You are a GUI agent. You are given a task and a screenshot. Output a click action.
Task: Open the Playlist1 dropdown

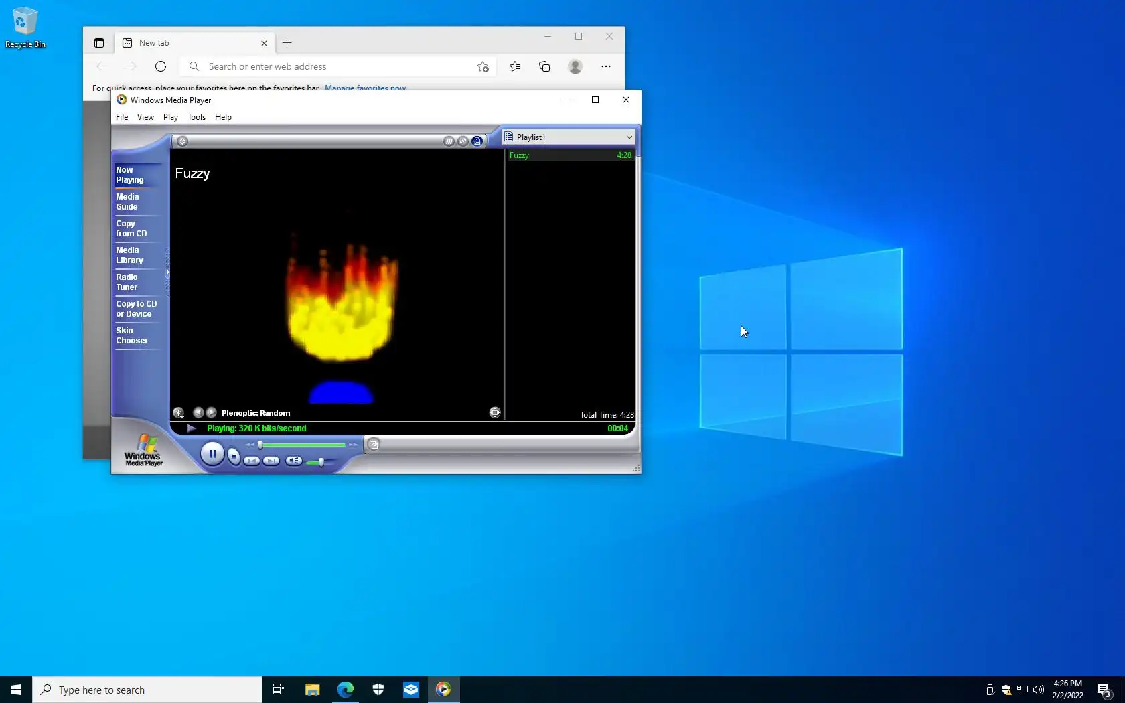(569, 137)
